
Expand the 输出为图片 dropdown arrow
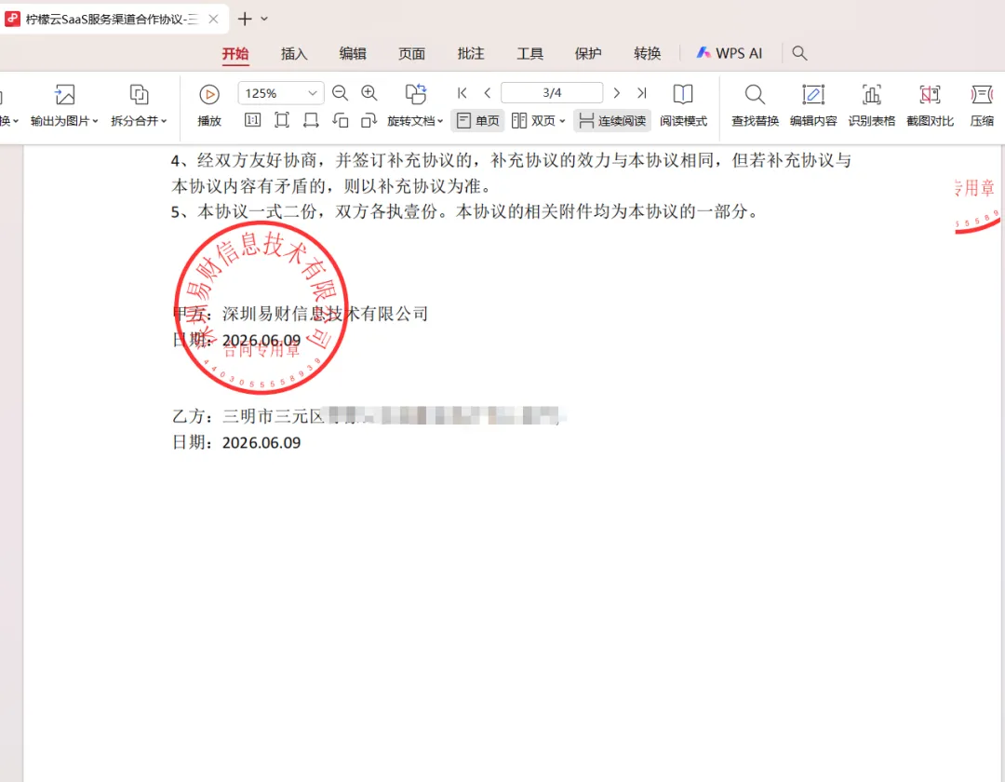(96, 121)
